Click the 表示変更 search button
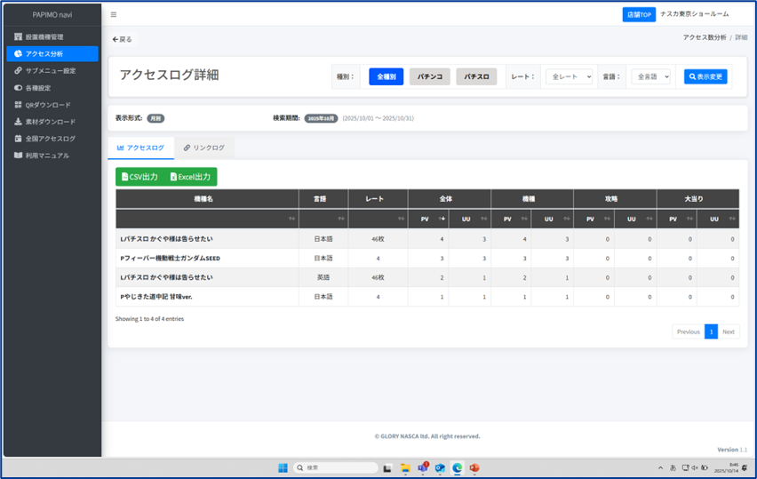The image size is (757, 479). pos(705,77)
